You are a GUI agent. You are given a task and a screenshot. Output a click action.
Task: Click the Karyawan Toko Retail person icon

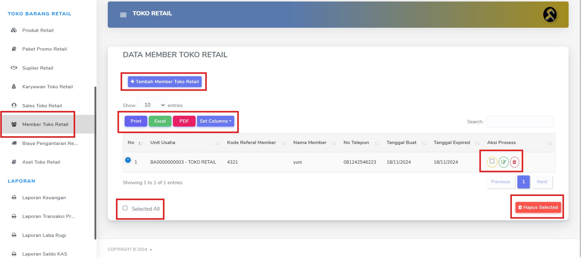(x=14, y=87)
